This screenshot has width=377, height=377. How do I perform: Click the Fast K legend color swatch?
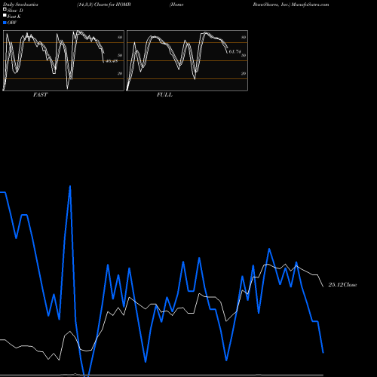(x=5, y=16)
